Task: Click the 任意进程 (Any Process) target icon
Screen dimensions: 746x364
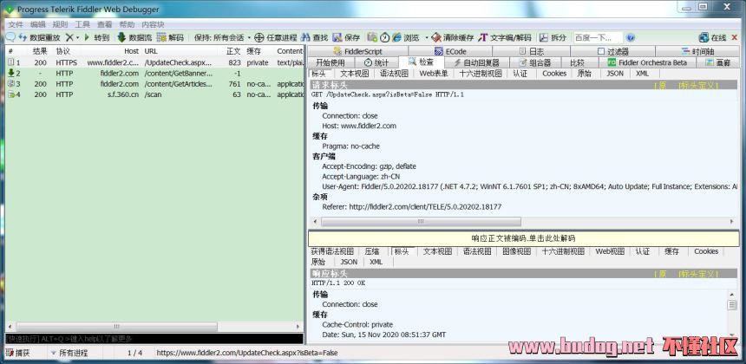Action: pos(258,38)
